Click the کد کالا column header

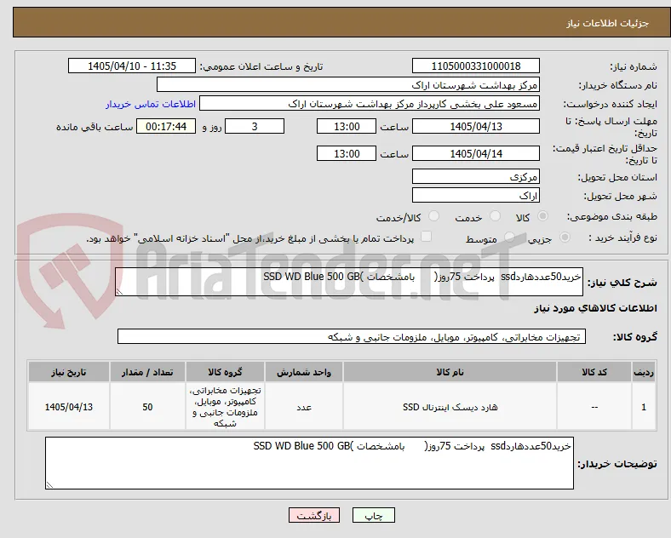[594, 372]
